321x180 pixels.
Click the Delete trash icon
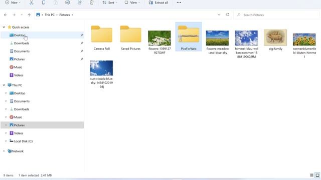[91, 2]
